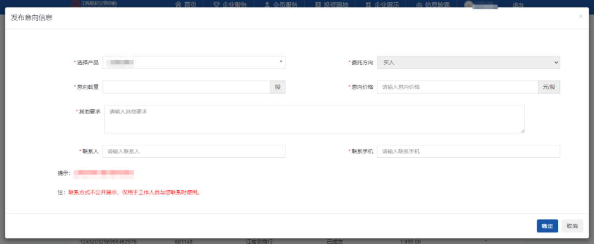Click the arrow in 选择产品 selector
This screenshot has height=244, width=594.
tap(281, 62)
